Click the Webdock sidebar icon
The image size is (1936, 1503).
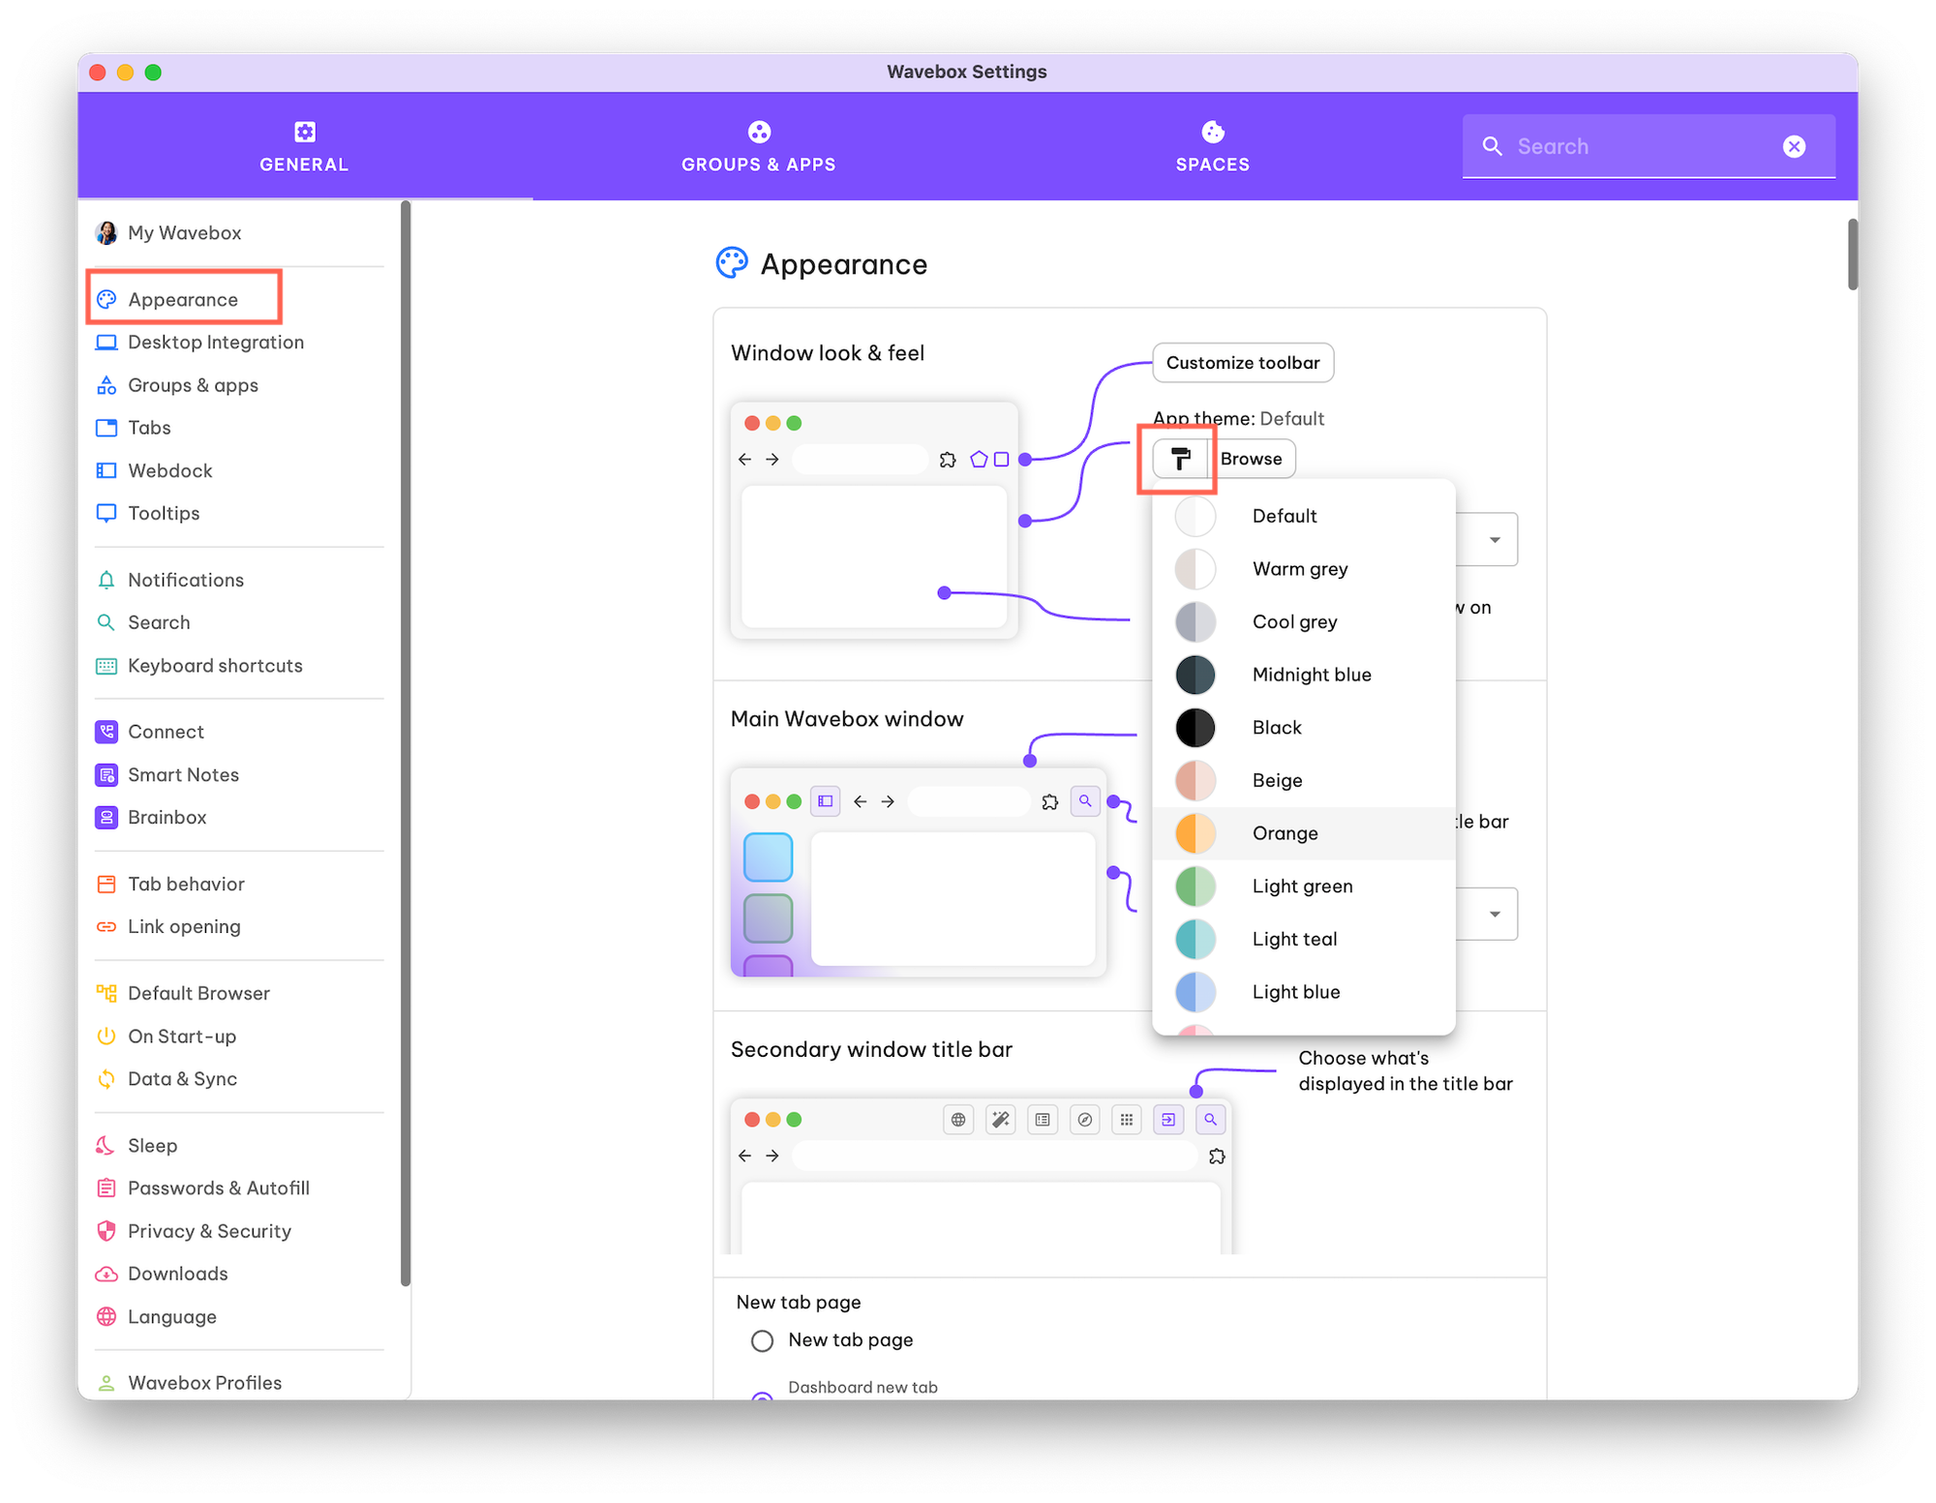tap(106, 470)
